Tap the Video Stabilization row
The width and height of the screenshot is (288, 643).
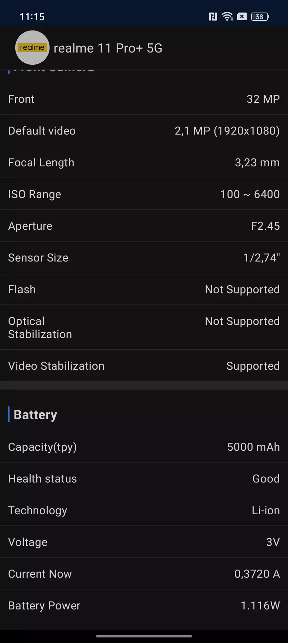click(x=144, y=366)
